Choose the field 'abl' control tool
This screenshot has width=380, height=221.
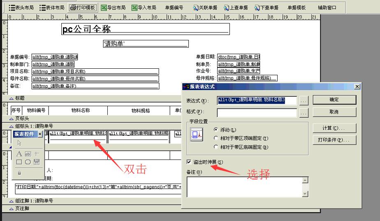[x=28, y=154]
